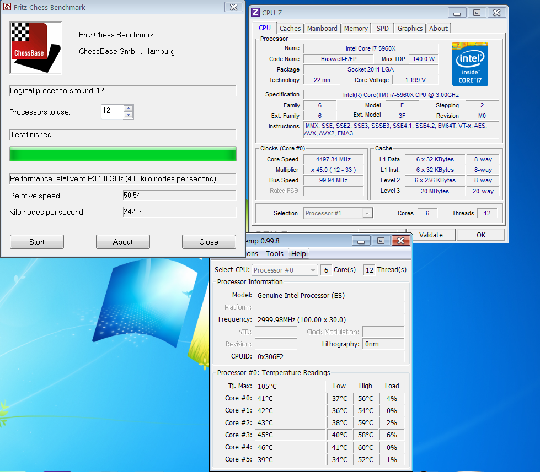Open the Graphics tab
The height and width of the screenshot is (472, 540).
pyautogui.click(x=410, y=28)
